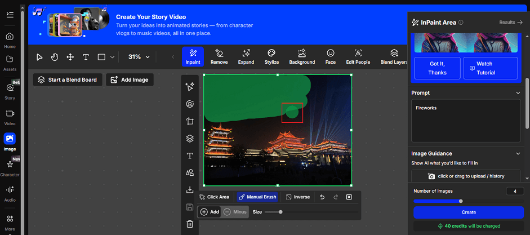
Task: Open Character section in sidebar
Action: tap(10, 168)
